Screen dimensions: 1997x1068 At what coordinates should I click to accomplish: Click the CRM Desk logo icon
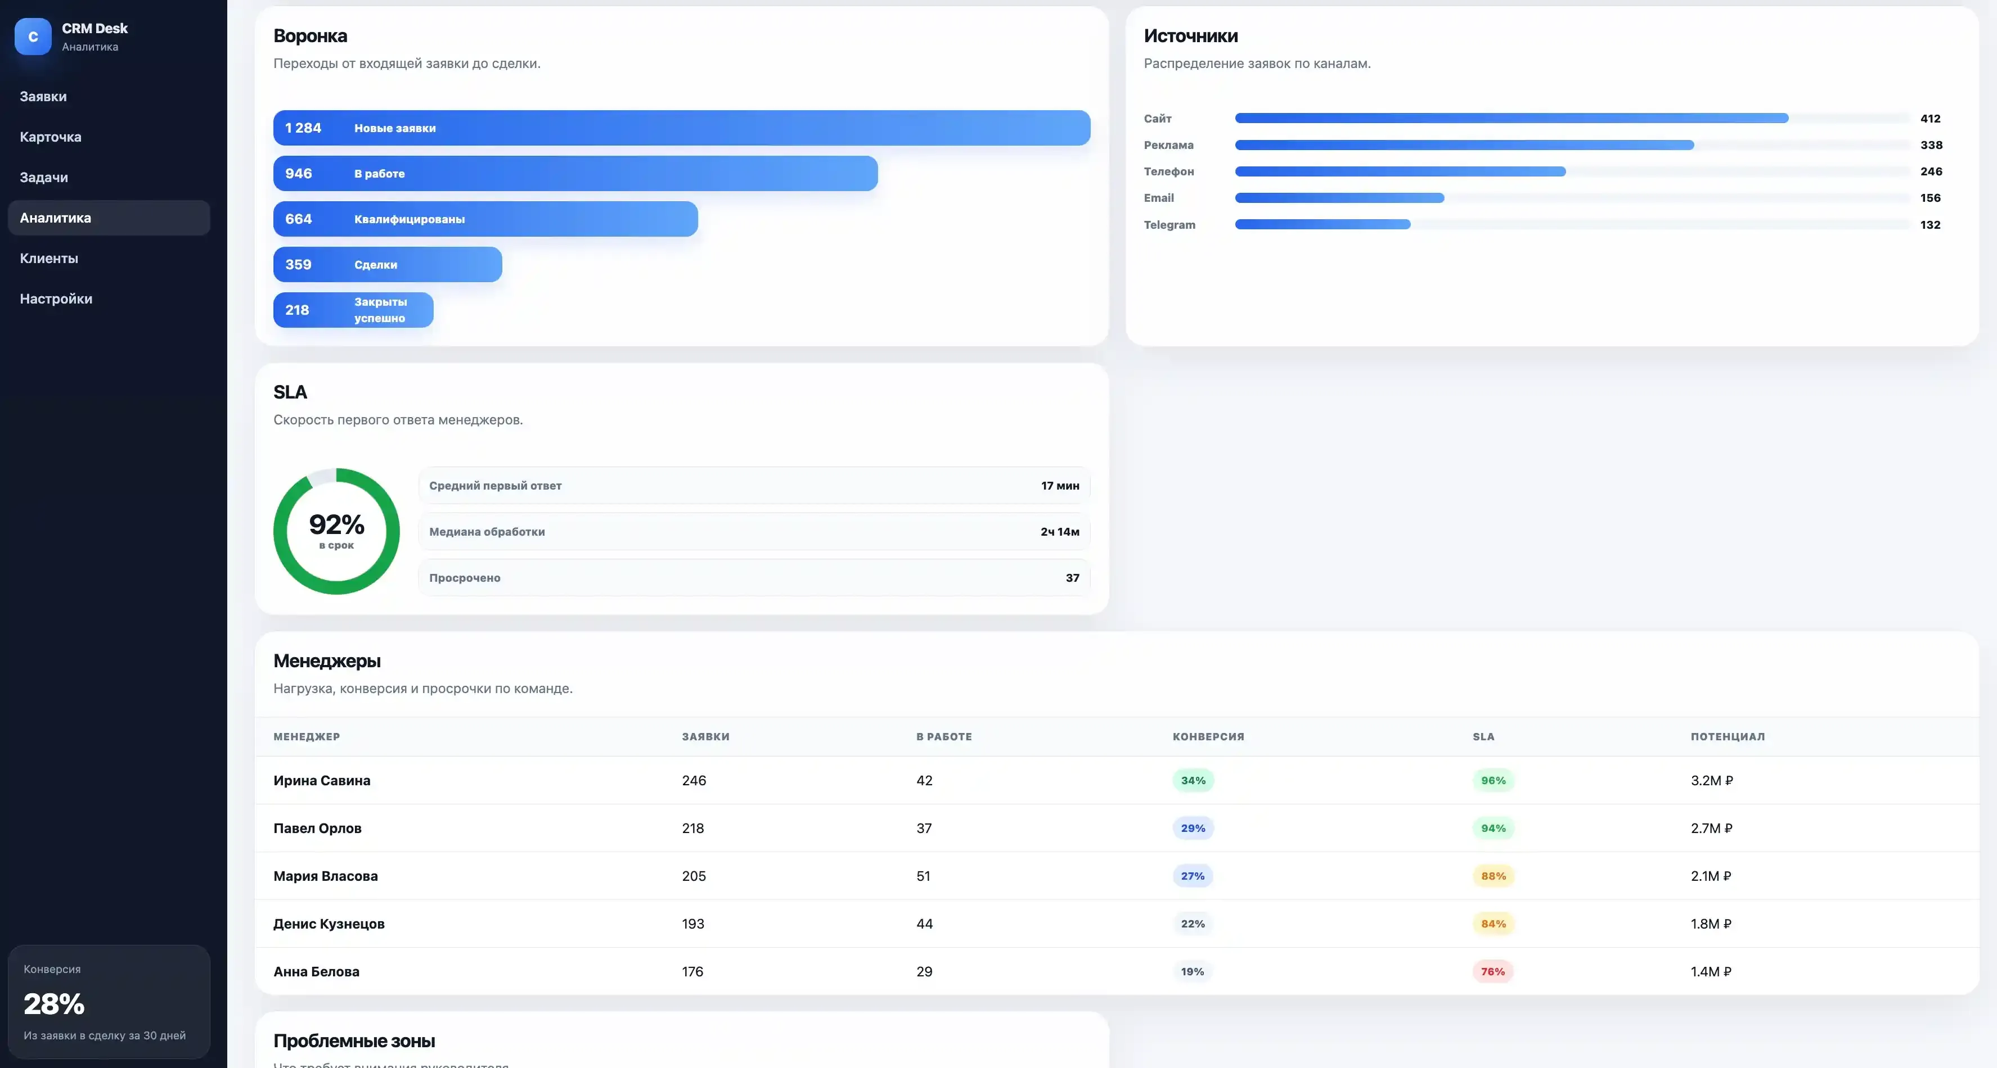point(33,37)
